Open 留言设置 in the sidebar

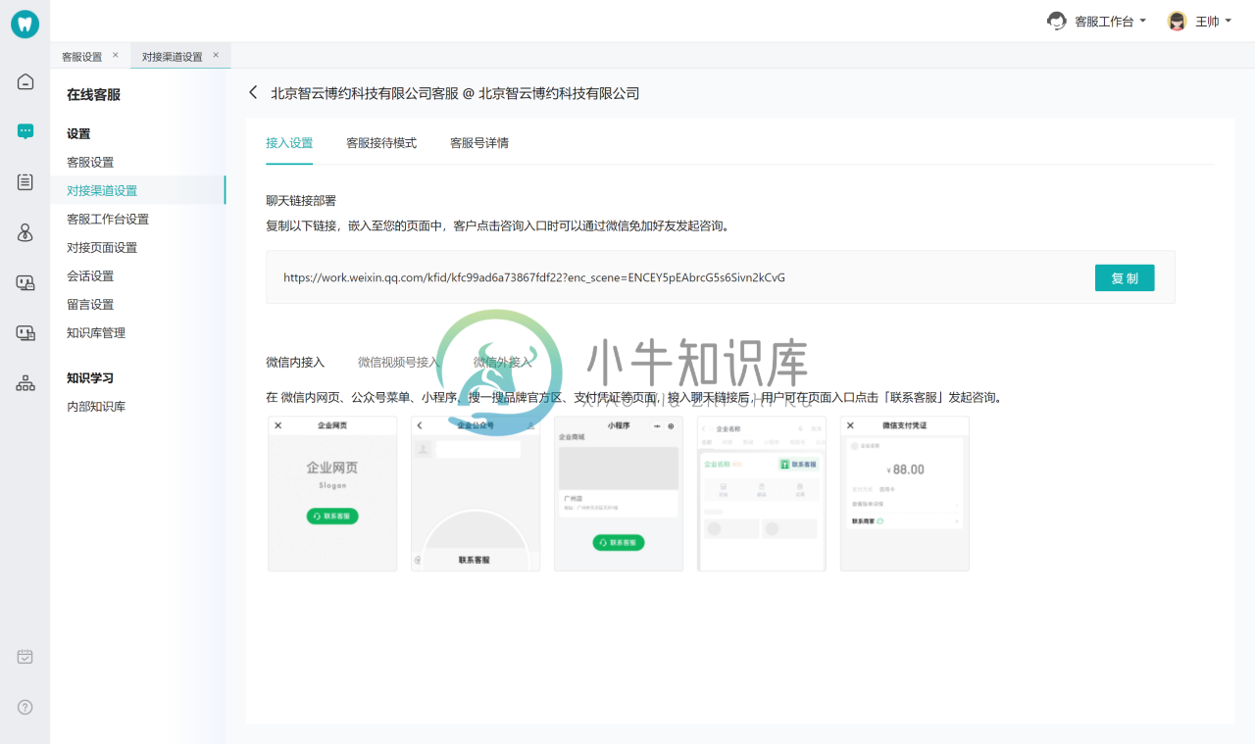(90, 304)
